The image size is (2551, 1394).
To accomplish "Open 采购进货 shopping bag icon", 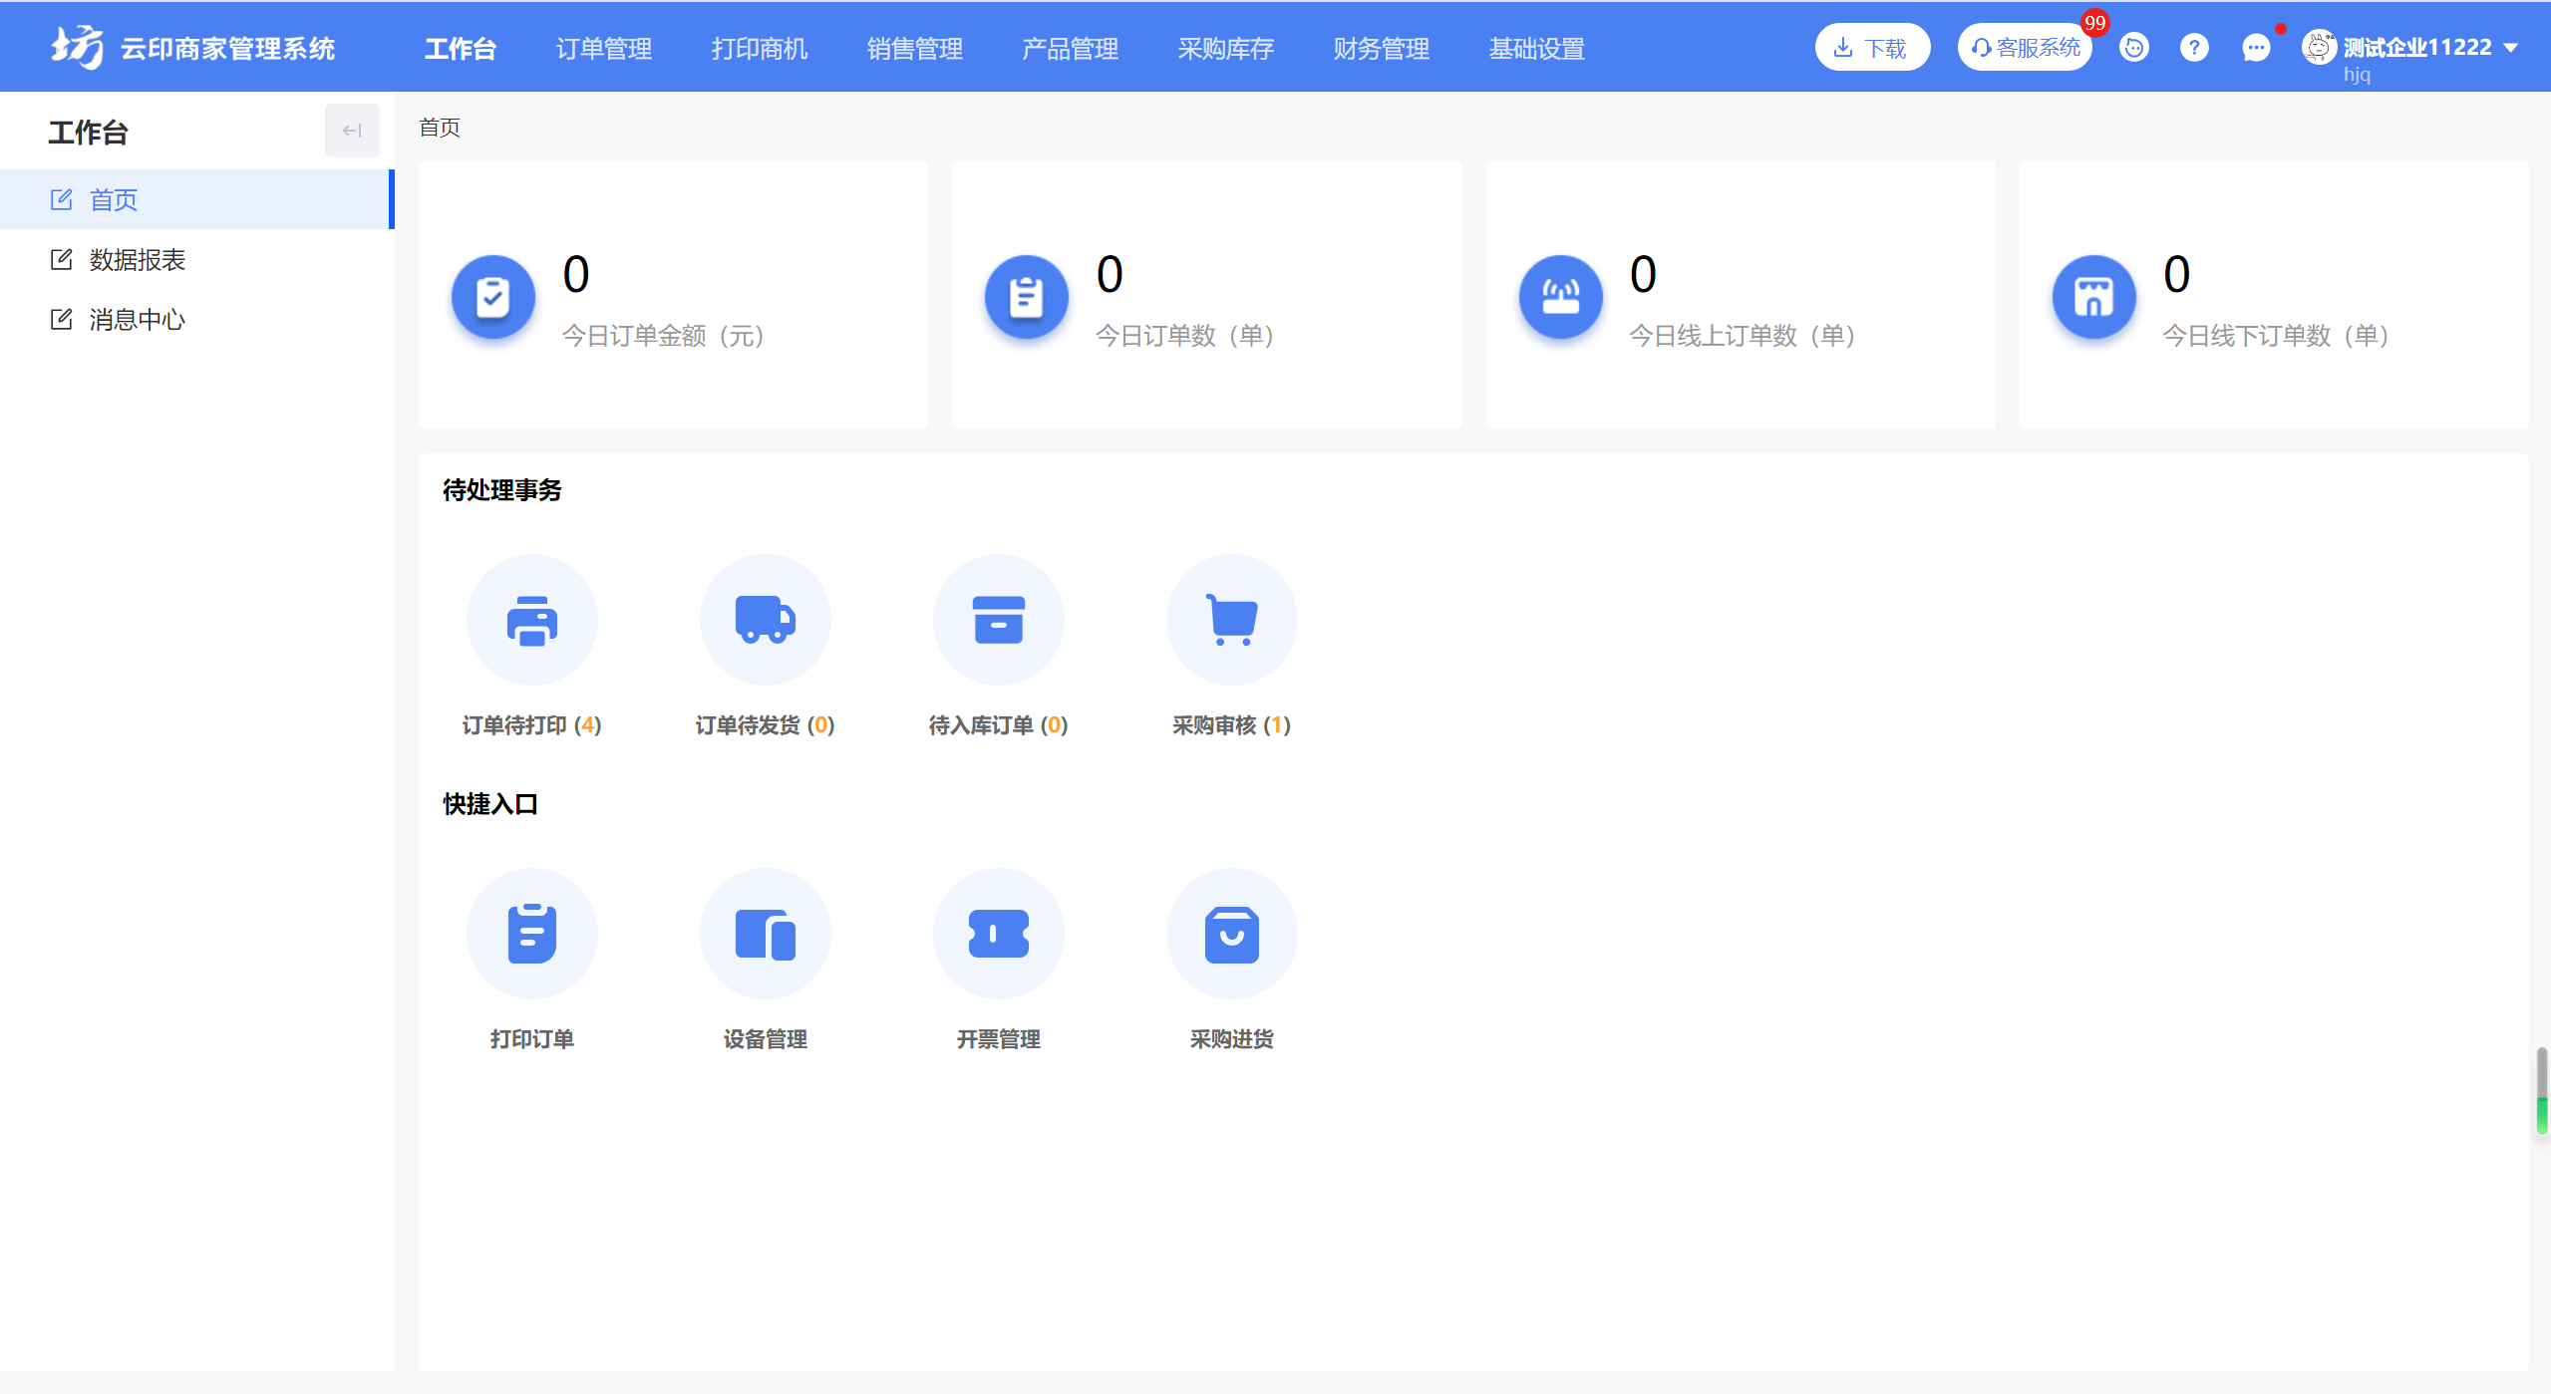I will (x=1232, y=934).
